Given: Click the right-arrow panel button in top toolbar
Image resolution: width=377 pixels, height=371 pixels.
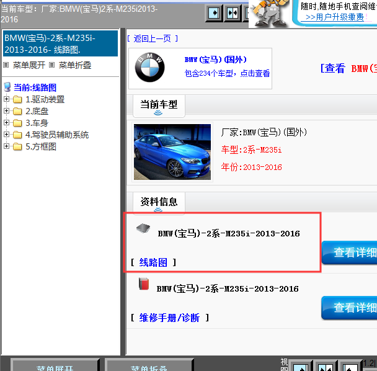Looking at the screenshot, I should point(214,13).
